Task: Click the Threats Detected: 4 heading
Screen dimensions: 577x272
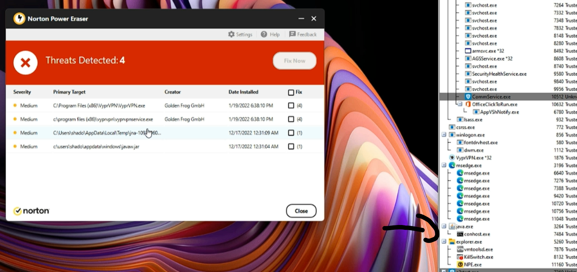Action: pos(85,61)
